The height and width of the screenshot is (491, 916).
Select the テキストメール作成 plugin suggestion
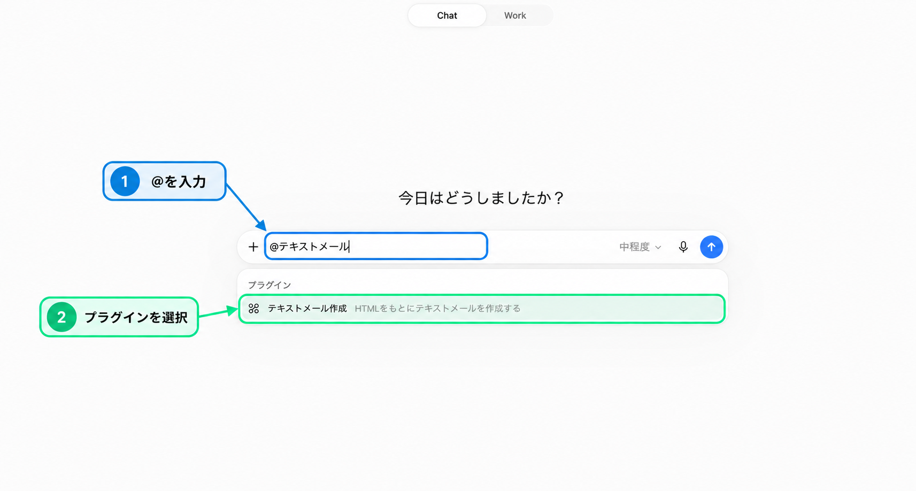tap(482, 309)
